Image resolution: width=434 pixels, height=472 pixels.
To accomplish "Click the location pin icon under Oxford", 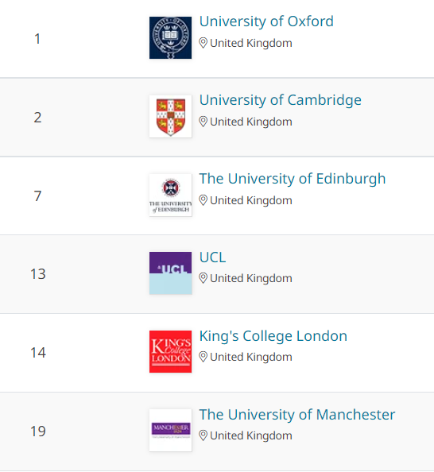I will coord(203,43).
